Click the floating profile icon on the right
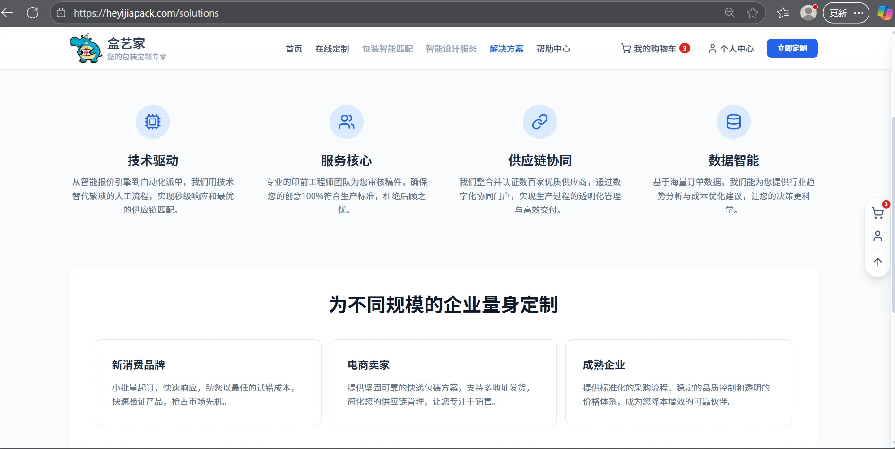Screen dimensions: 895x449 point(878,236)
